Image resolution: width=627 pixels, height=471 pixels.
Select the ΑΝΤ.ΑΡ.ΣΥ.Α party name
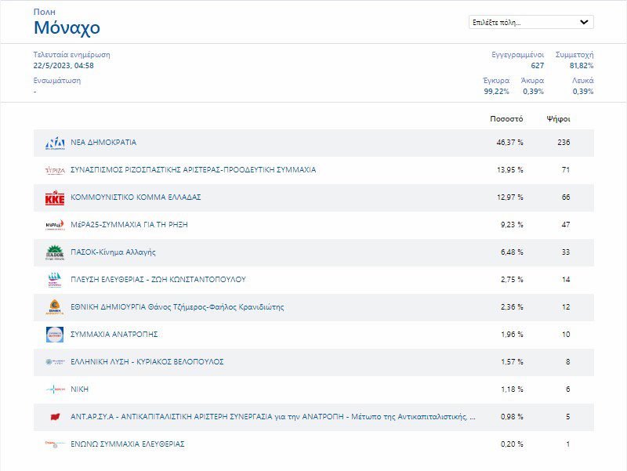273,417
